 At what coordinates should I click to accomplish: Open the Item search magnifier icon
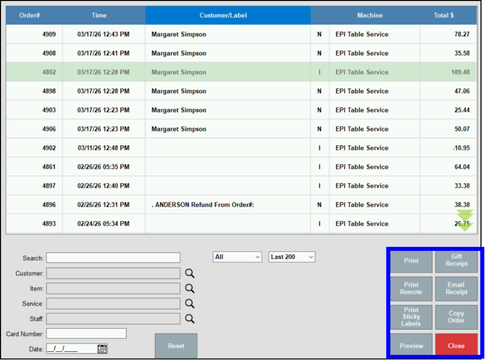pos(190,288)
